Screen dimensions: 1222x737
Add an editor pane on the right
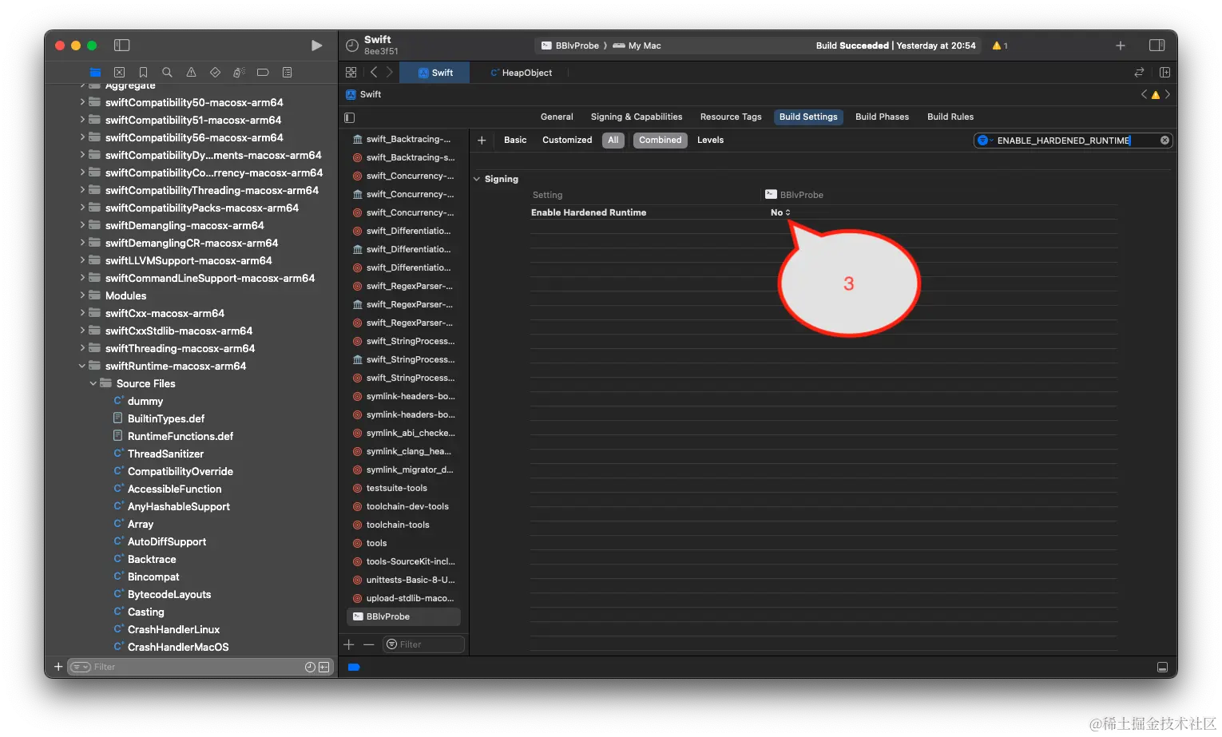[1164, 73]
